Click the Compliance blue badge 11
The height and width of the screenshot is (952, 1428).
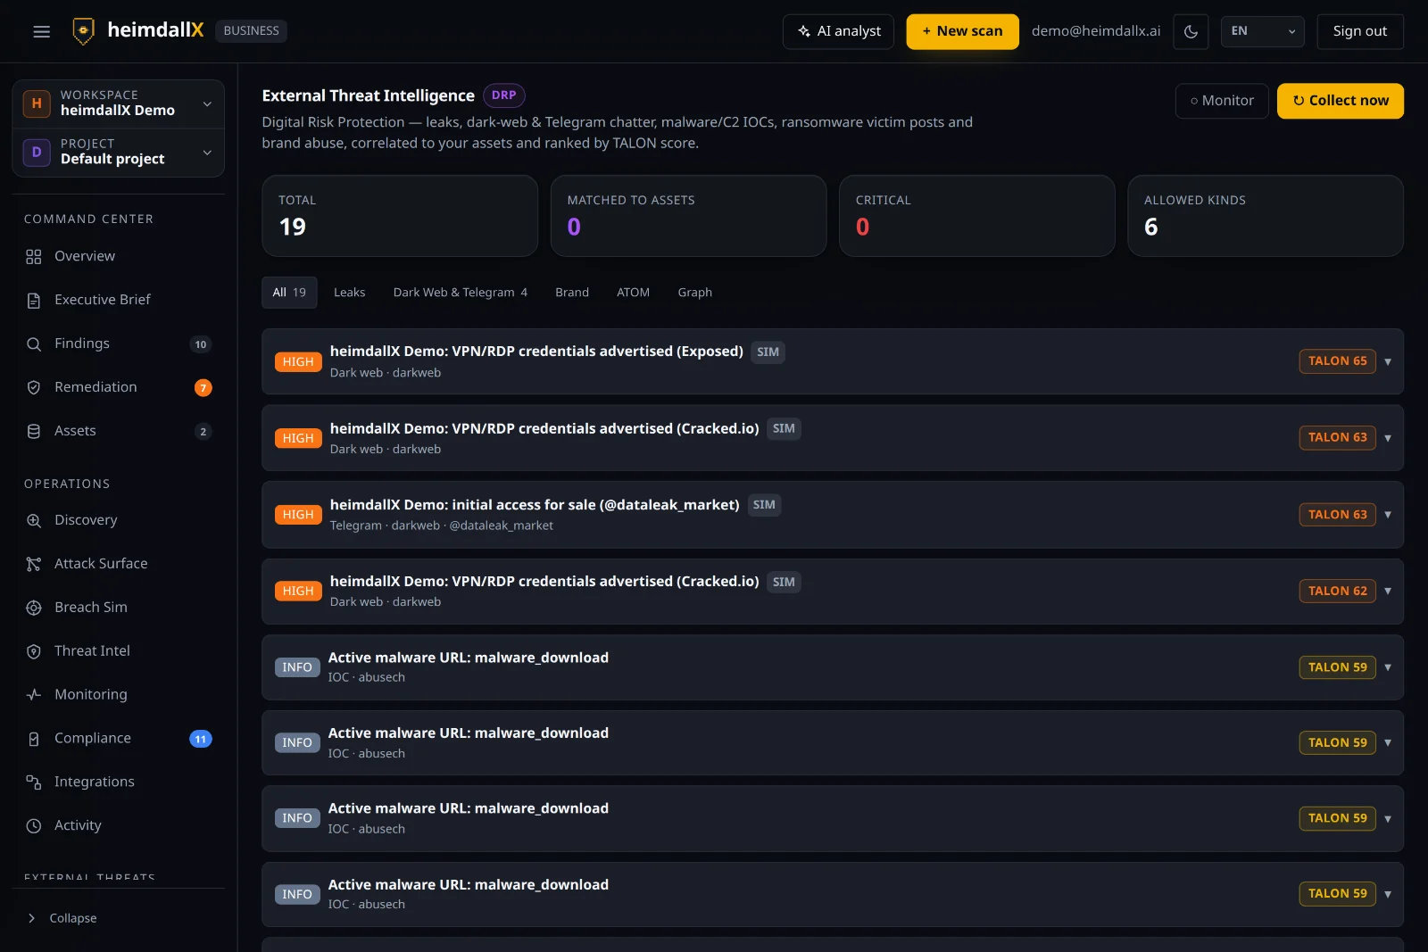click(201, 740)
